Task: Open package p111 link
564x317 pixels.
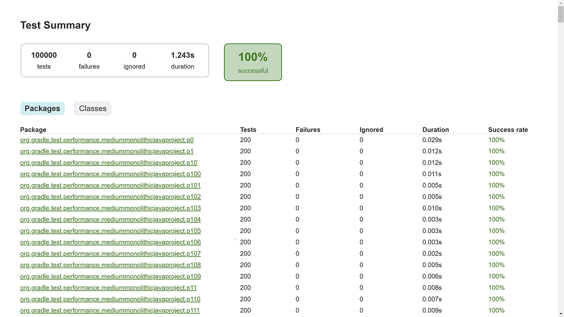Action: point(110,310)
